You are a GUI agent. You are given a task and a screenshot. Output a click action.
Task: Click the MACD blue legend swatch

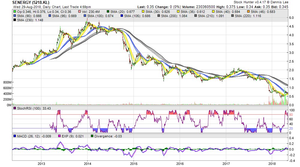tap(15, 136)
